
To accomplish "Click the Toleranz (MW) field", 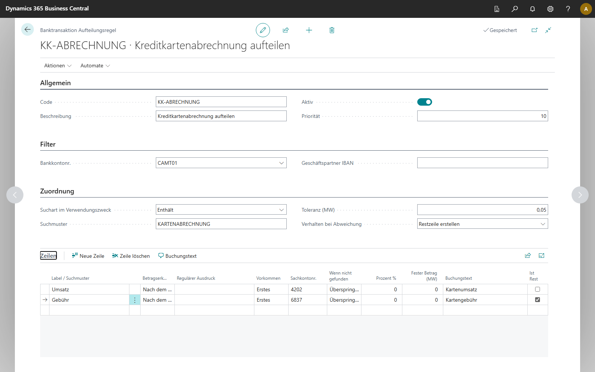I will pos(483,210).
